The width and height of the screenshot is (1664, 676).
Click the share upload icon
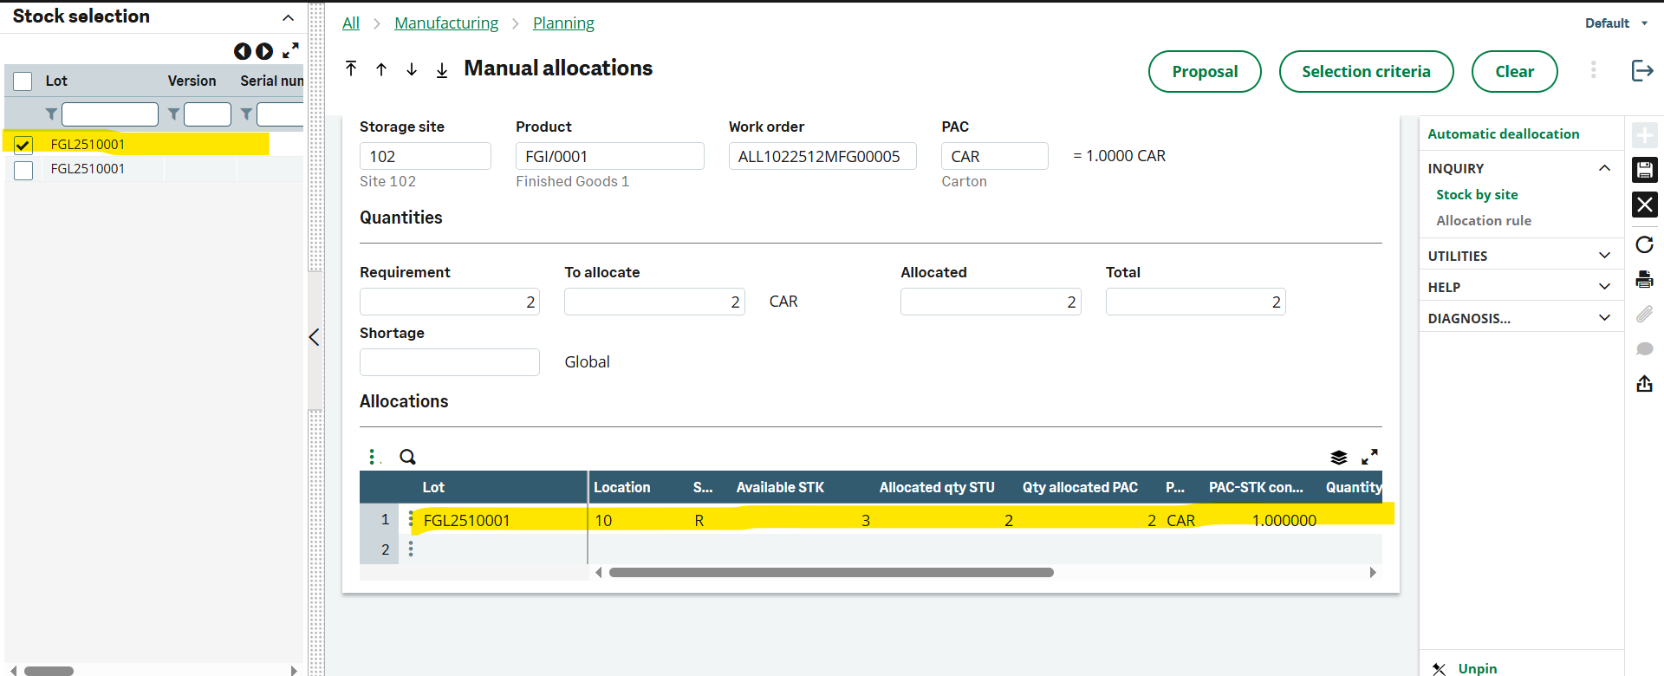pyautogui.click(x=1644, y=383)
